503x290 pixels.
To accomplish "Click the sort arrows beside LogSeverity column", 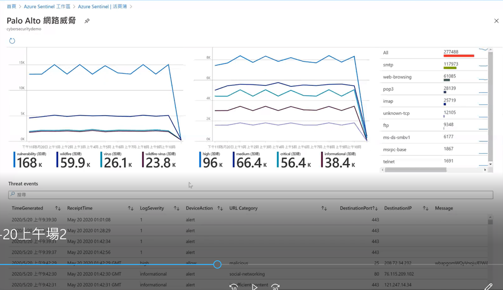I will (x=176, y=208).
